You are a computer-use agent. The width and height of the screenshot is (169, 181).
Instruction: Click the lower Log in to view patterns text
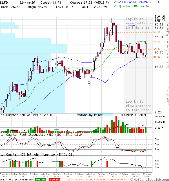tap(138, 106)
